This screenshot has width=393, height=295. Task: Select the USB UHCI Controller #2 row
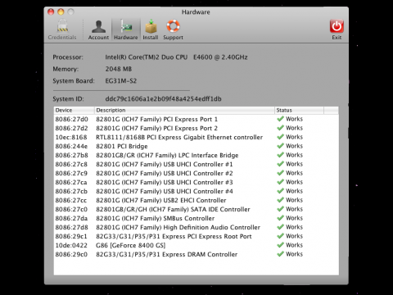pos(196,173)
